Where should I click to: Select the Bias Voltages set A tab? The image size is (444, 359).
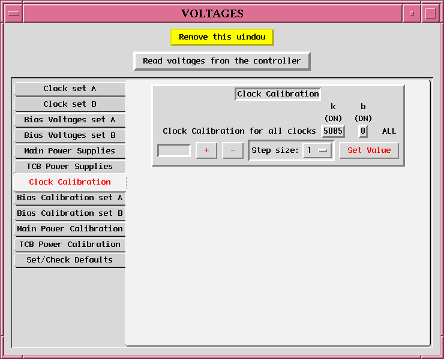[x=70, y=120]
